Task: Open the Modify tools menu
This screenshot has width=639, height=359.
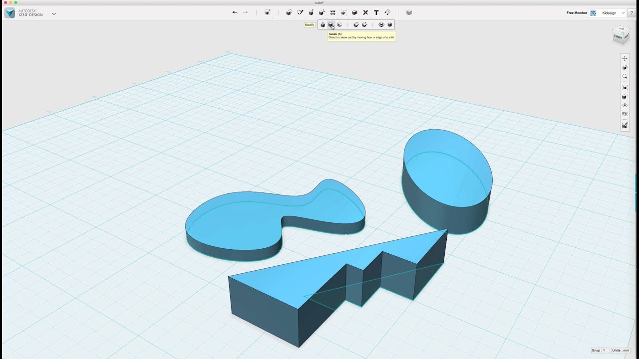Action: 322,12
